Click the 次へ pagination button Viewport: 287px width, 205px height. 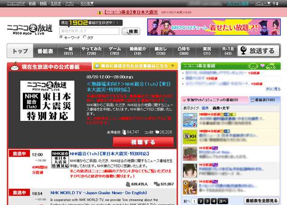(222, 201)
